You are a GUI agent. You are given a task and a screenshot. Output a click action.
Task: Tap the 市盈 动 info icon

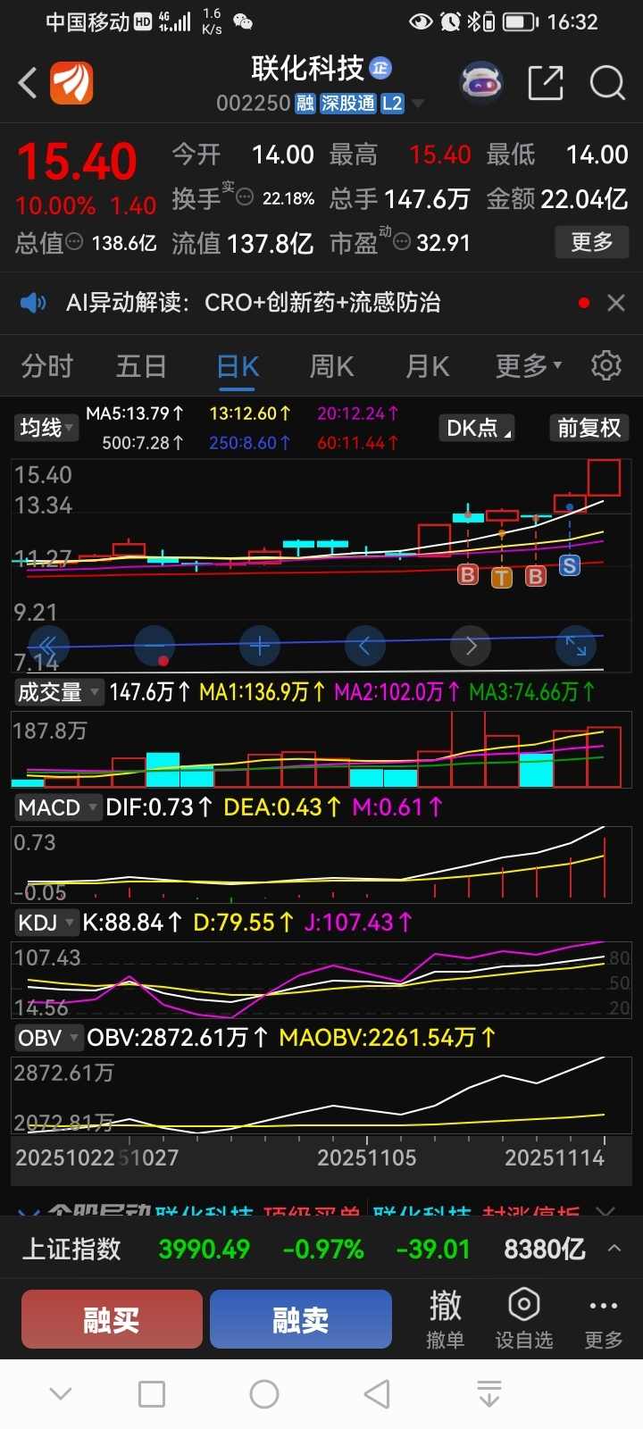402,242
